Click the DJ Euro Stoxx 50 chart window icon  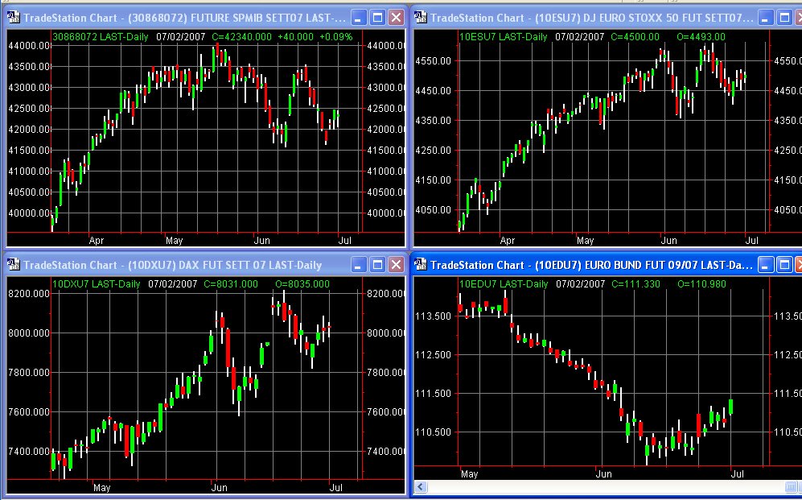420,17
